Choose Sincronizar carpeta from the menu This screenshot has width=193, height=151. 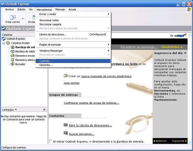73,24
